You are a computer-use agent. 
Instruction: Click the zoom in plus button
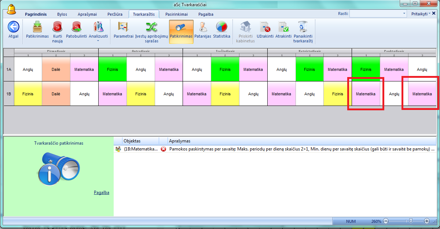(x=427, y=221)
